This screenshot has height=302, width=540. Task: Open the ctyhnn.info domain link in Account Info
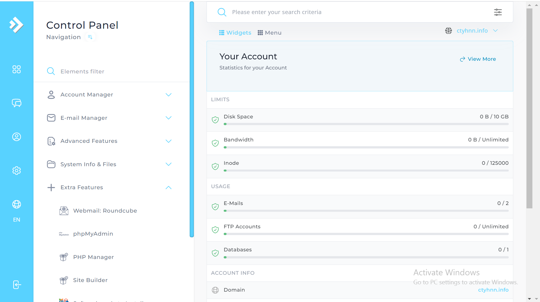pos(493,290)
